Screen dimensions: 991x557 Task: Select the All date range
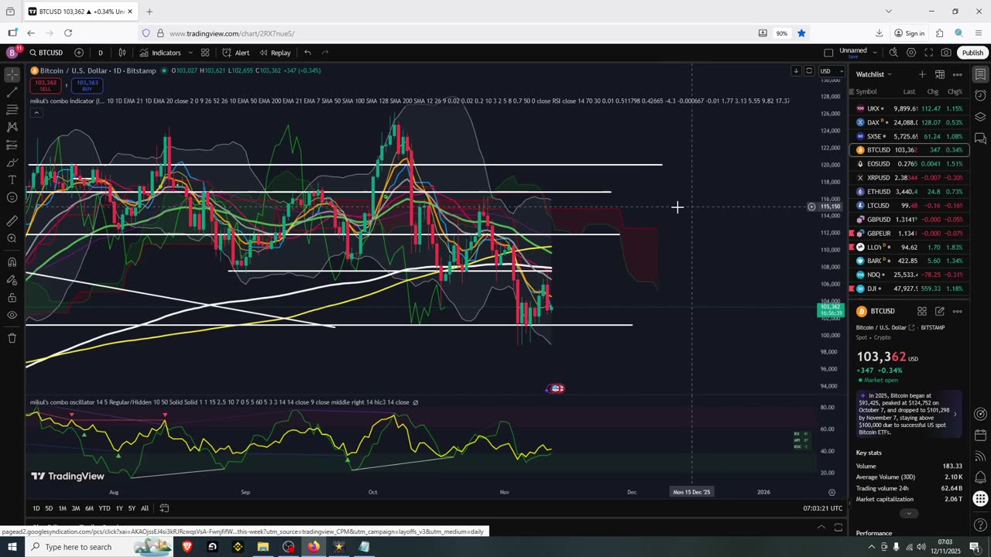145,508
